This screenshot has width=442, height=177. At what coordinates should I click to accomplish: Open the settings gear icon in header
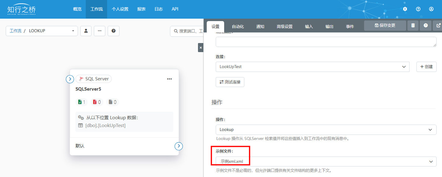click(405, 9)
